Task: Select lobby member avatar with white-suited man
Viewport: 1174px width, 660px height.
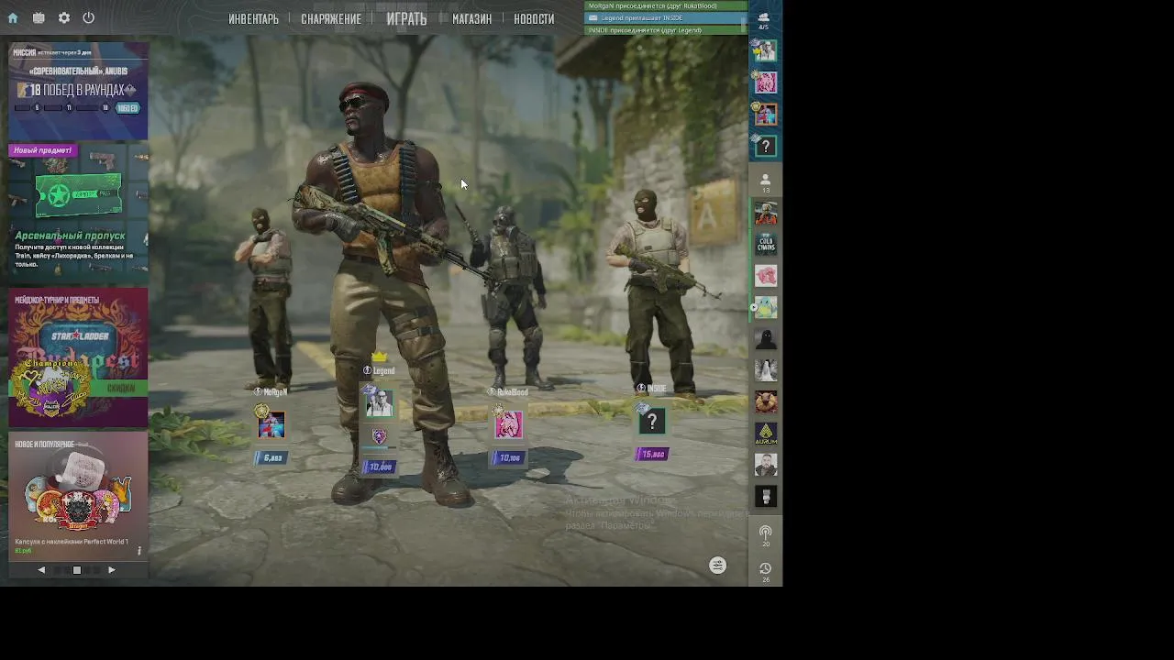Action: click(765, 51)
